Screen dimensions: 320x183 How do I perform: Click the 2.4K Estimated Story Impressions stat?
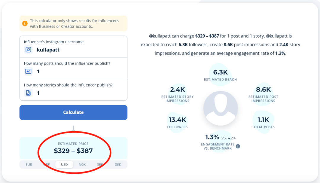(x=177, y=94)
